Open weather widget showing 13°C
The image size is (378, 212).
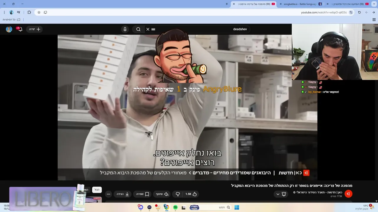(365, 207)
